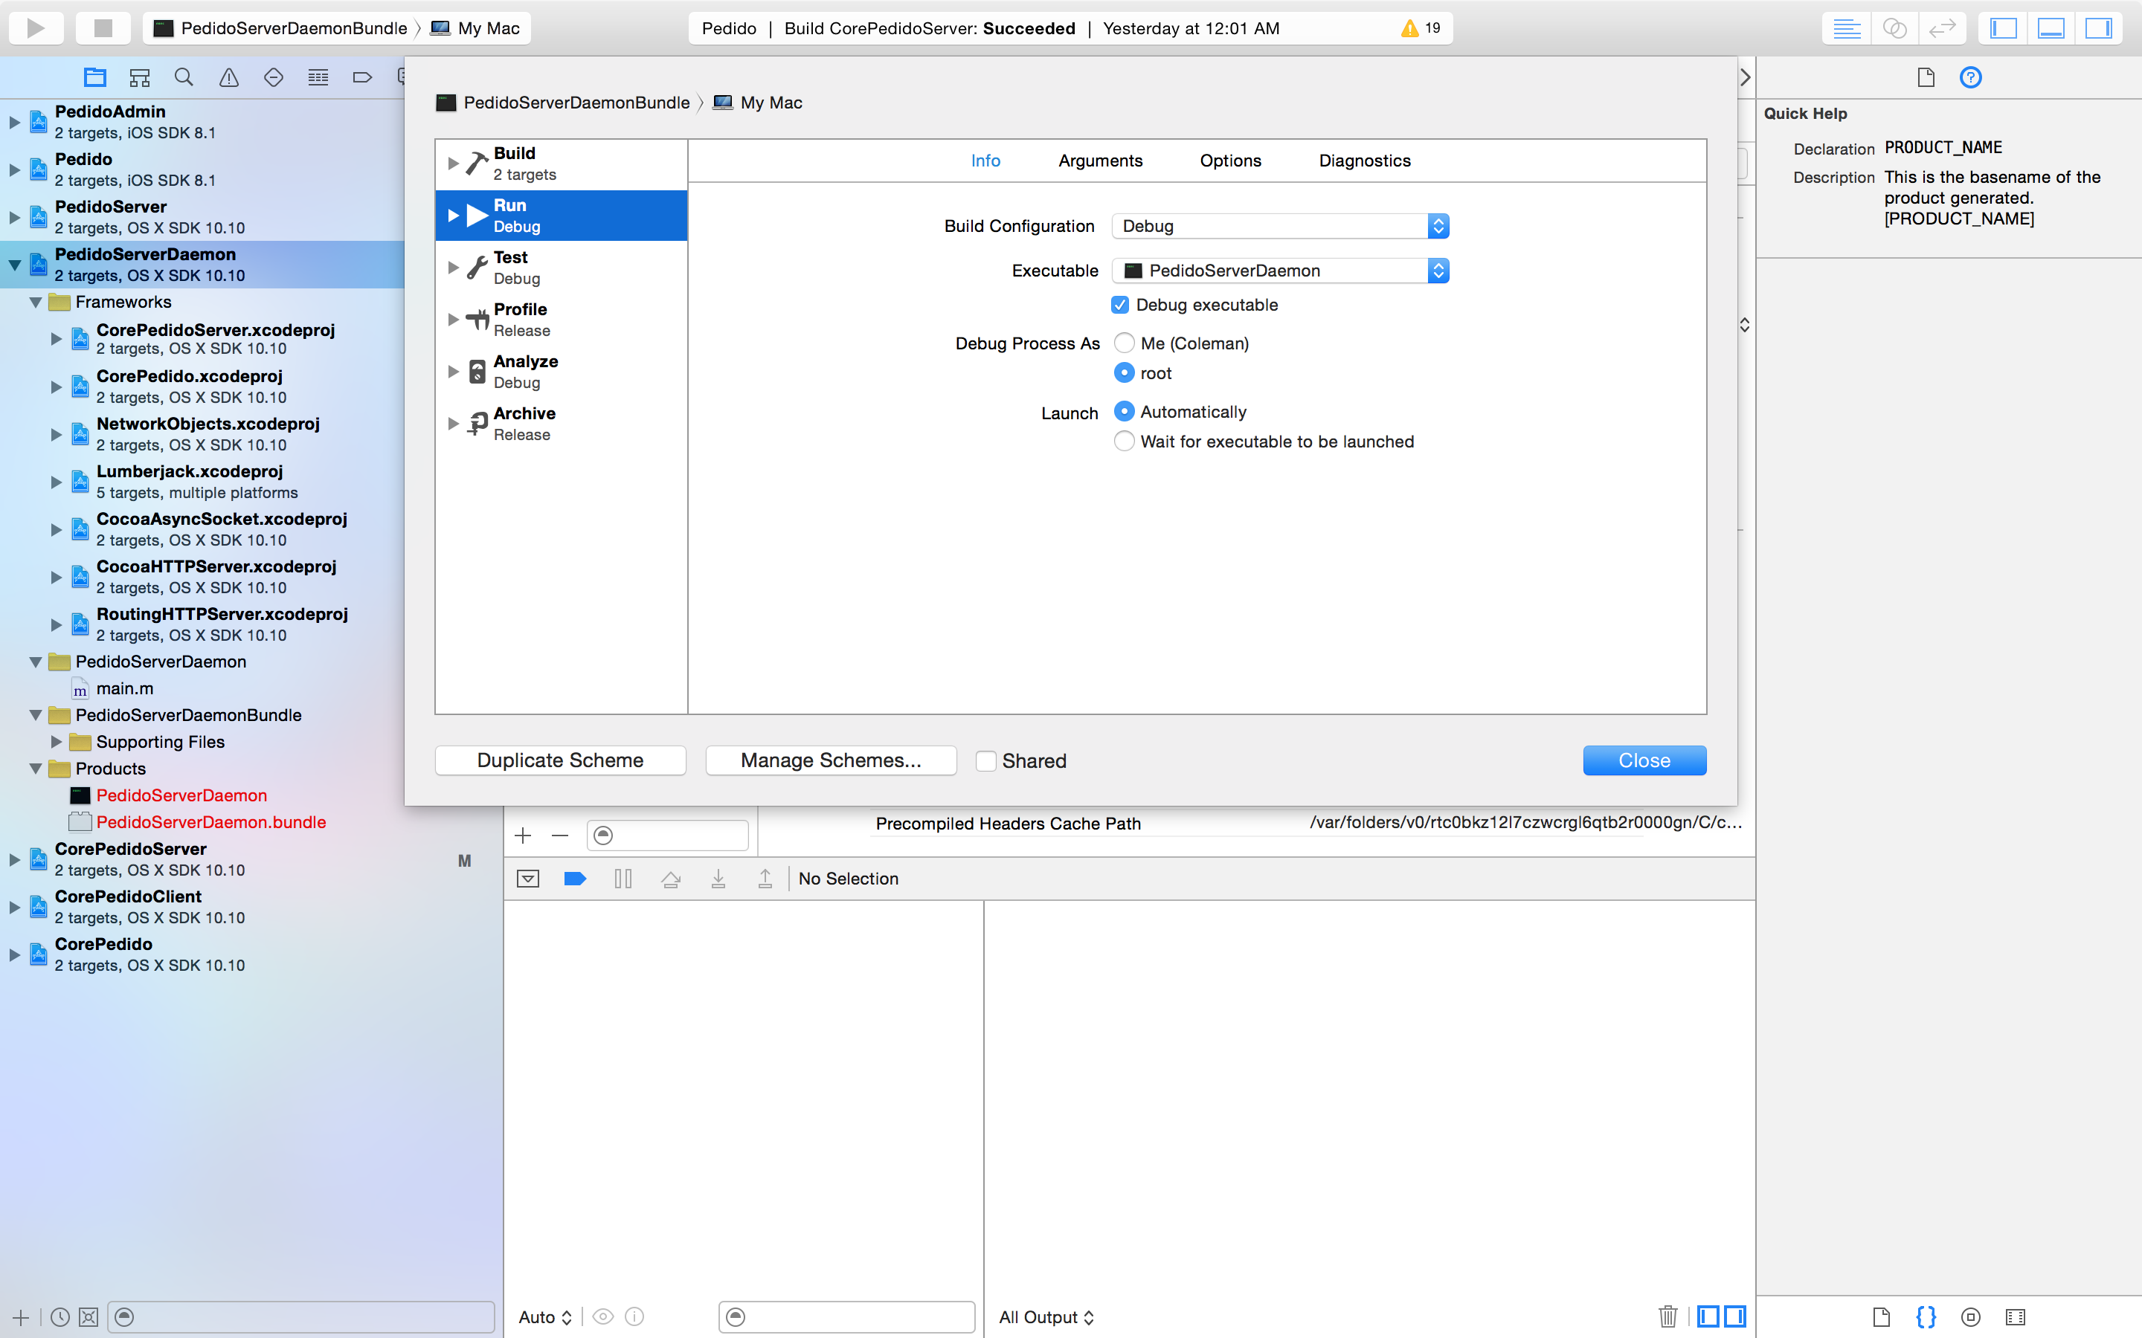
Task: Expand the Supporting Files folder
Action: tap(57, 742)
